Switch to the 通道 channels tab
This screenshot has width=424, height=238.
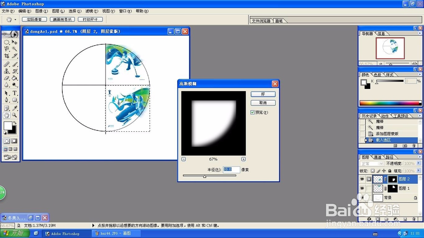(377, 157)
